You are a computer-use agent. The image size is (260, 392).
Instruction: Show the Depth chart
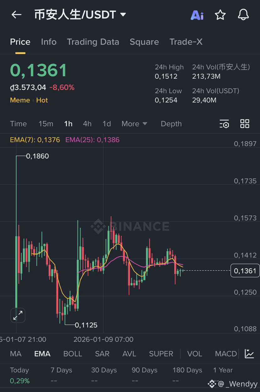pos(171,124)
